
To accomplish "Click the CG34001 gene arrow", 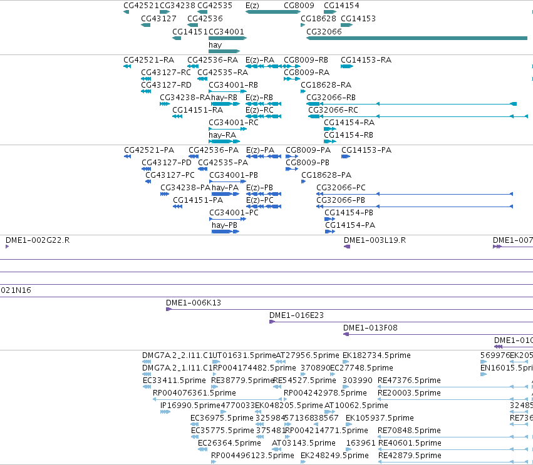I will [x=228, y=38].
